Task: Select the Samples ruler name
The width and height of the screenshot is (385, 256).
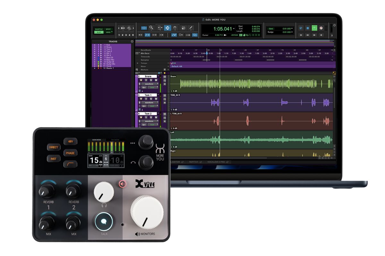Action: [145, 60]
